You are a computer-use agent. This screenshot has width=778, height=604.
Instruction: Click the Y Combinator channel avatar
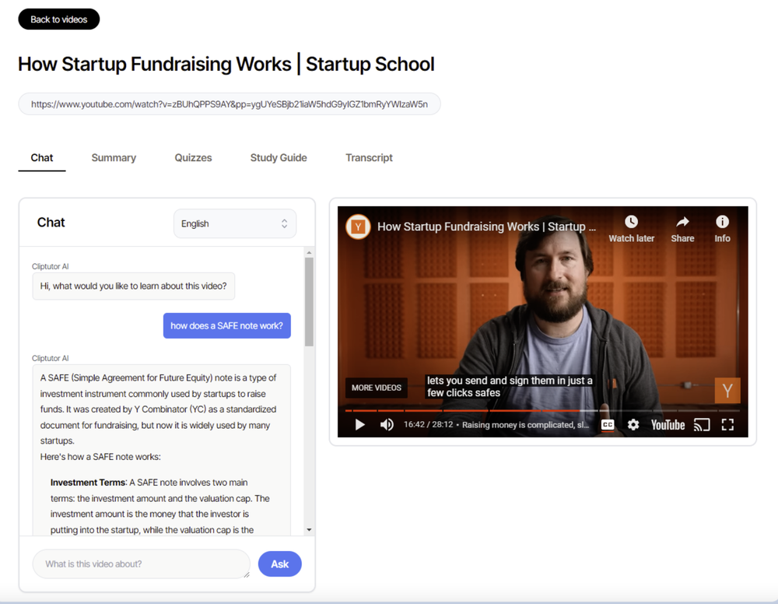click(x=358, y=226)
